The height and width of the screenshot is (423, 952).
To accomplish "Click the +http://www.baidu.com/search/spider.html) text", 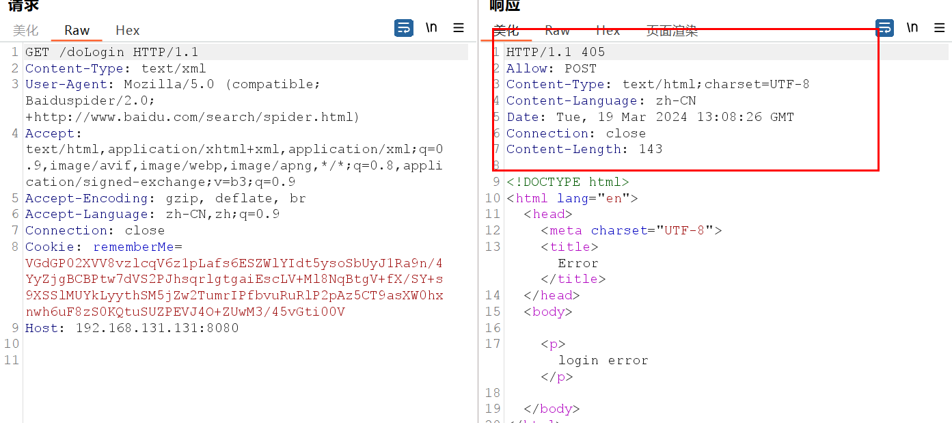I will (193, 117).
